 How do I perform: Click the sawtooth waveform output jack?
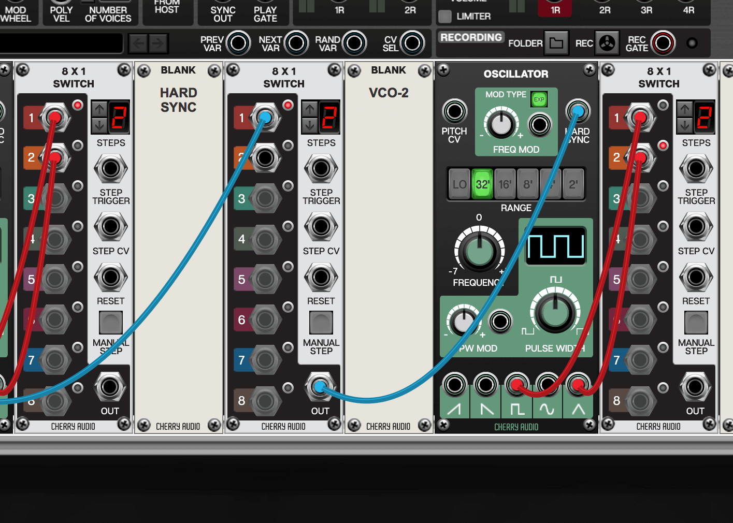[x=454, y=385]
